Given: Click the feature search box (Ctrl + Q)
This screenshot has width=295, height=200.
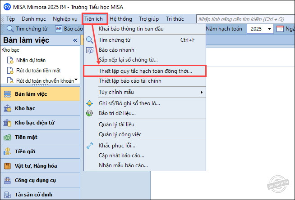Looking at the screenshot, I should pyautogui.click(x=245, y=19).
